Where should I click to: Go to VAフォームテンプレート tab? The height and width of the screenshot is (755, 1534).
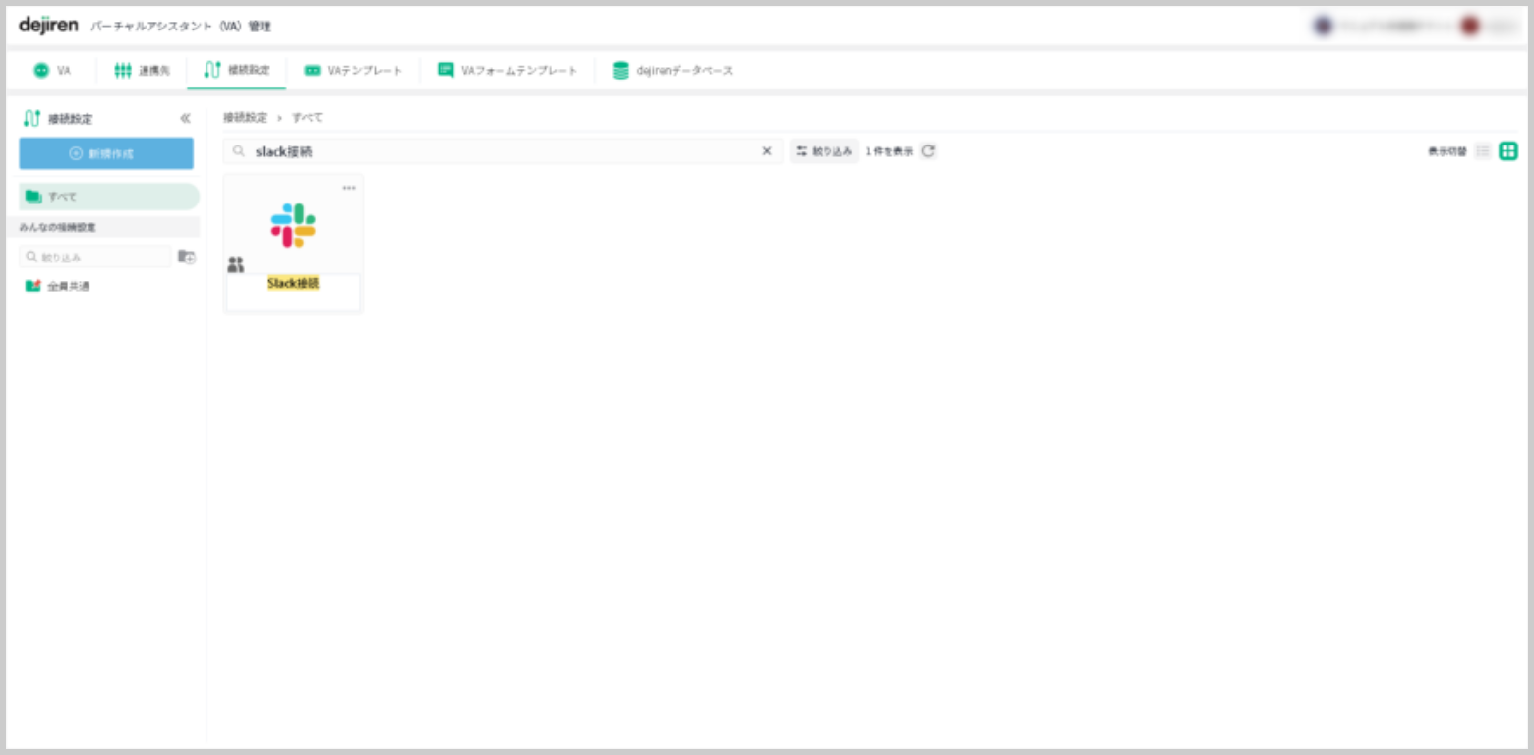(x=507, y=71)
